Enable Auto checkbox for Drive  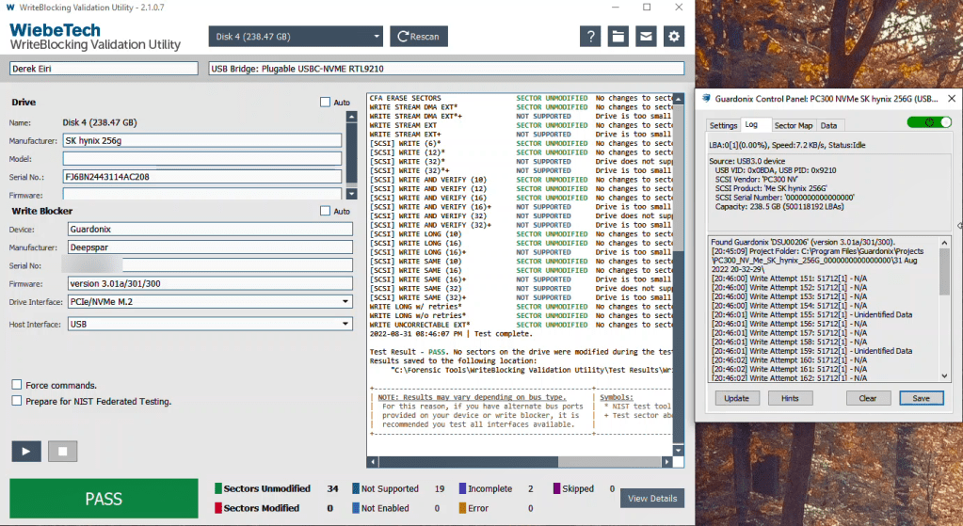(x=326, y=103)
